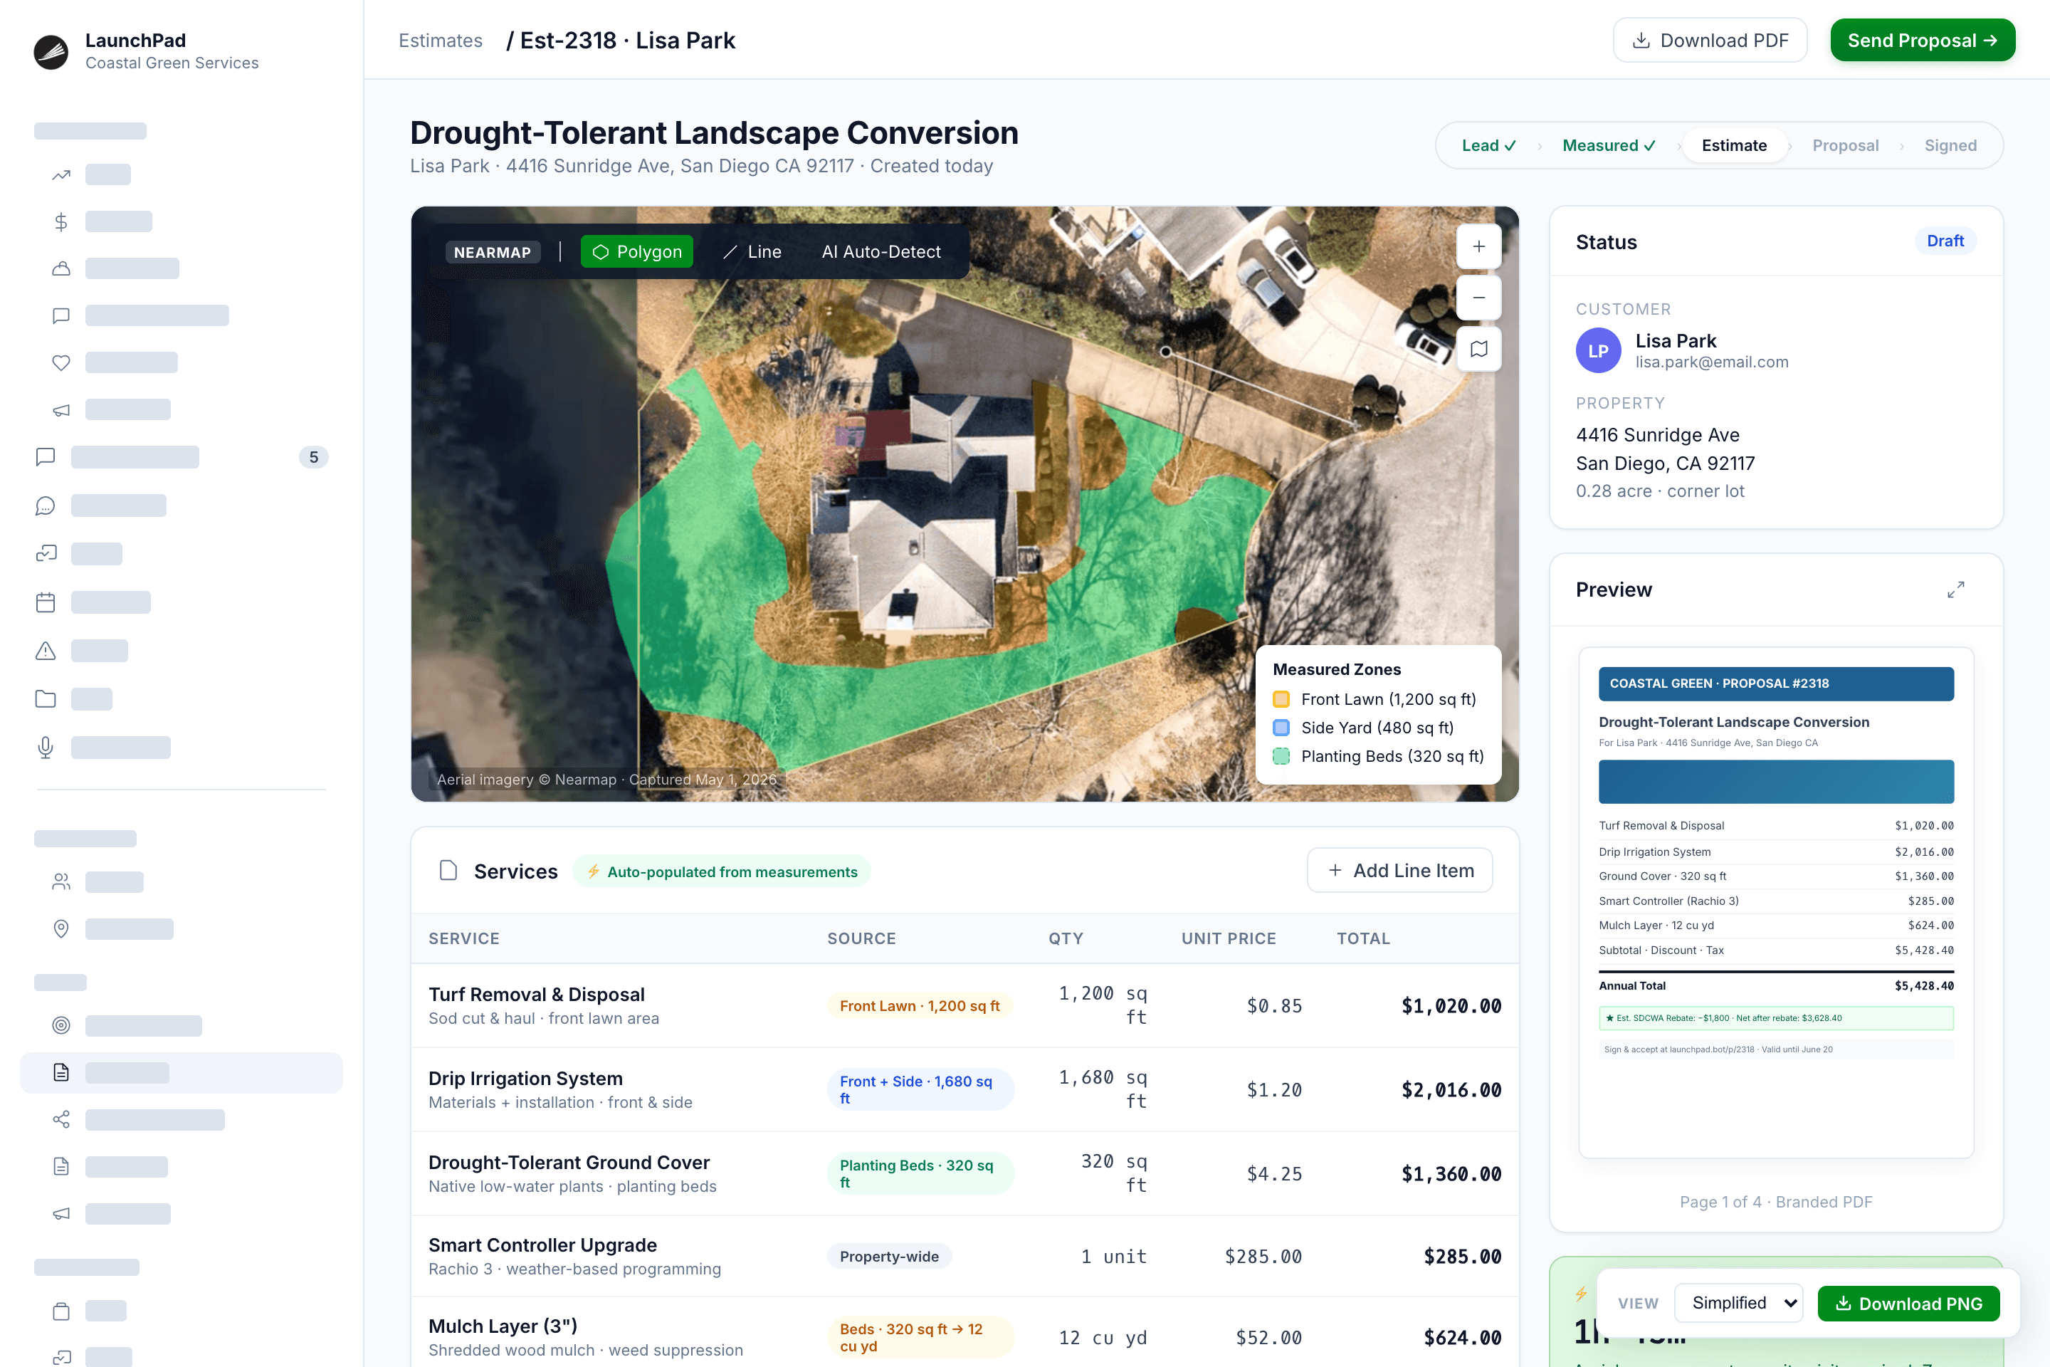Viewport: 2050px width, 1367px height.
Task: Click the 0.28 acre · corner lot text
Action: tap(1659, 491)
